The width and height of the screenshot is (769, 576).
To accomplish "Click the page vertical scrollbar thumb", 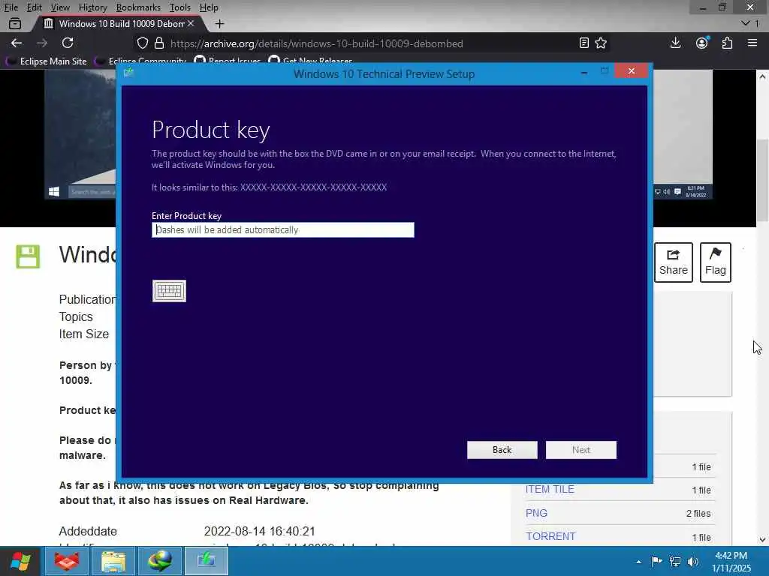I will pos(762,178).
